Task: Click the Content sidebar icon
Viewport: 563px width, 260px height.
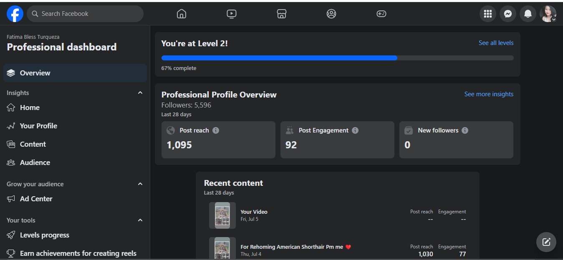Action: (11, 144)
